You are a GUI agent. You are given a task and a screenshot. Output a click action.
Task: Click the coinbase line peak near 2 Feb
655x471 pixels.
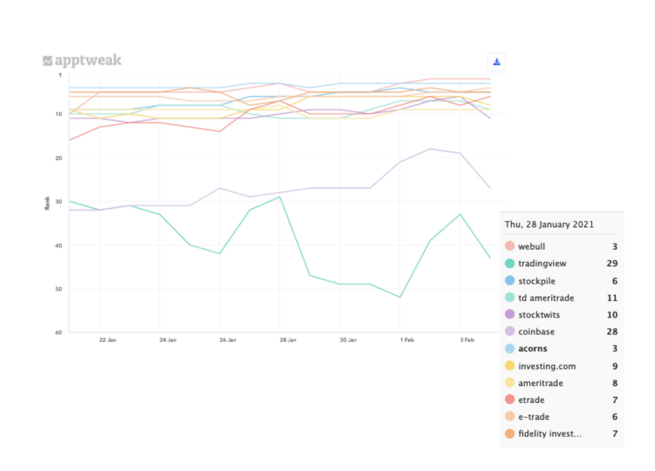point(430,148)
